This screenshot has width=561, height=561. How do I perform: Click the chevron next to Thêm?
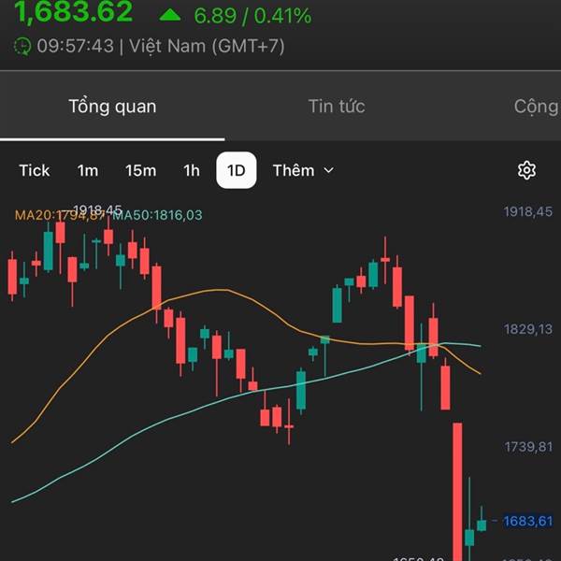(x=328, y=170)
